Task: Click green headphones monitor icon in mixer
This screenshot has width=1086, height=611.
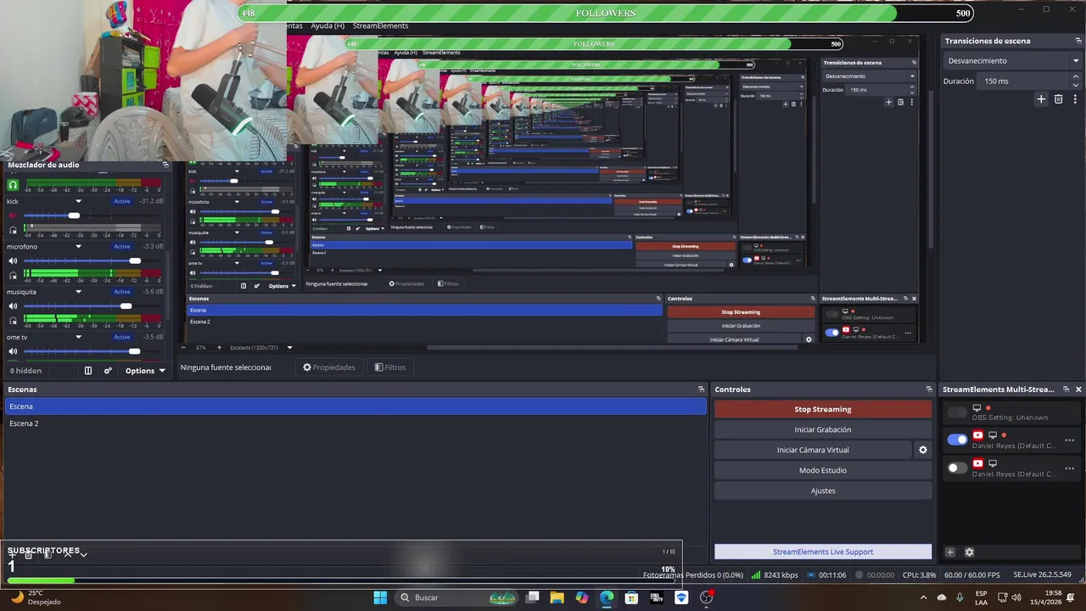Action: (x=13, y=184)
